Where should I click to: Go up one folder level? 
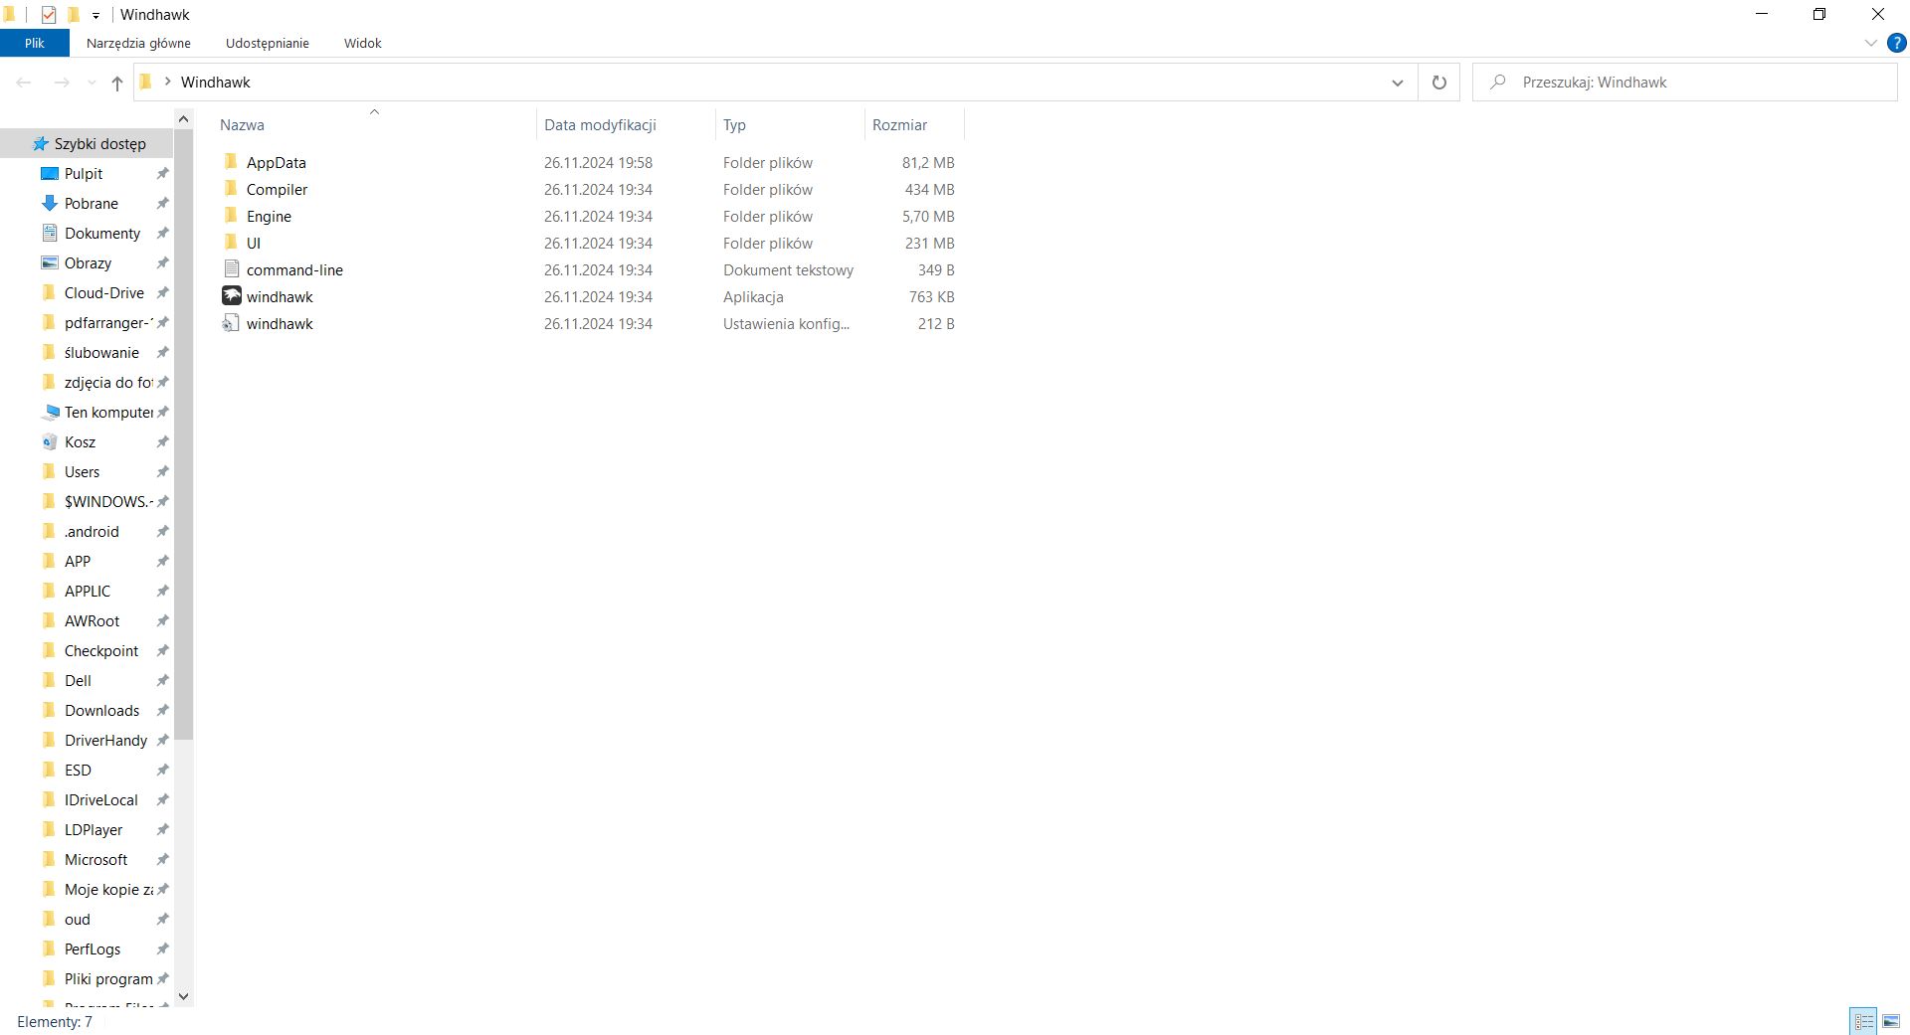117,83
